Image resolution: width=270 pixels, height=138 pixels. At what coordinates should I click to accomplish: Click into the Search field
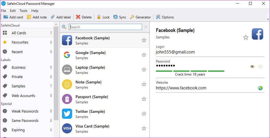pyautogui.click(x=105, y=27)
